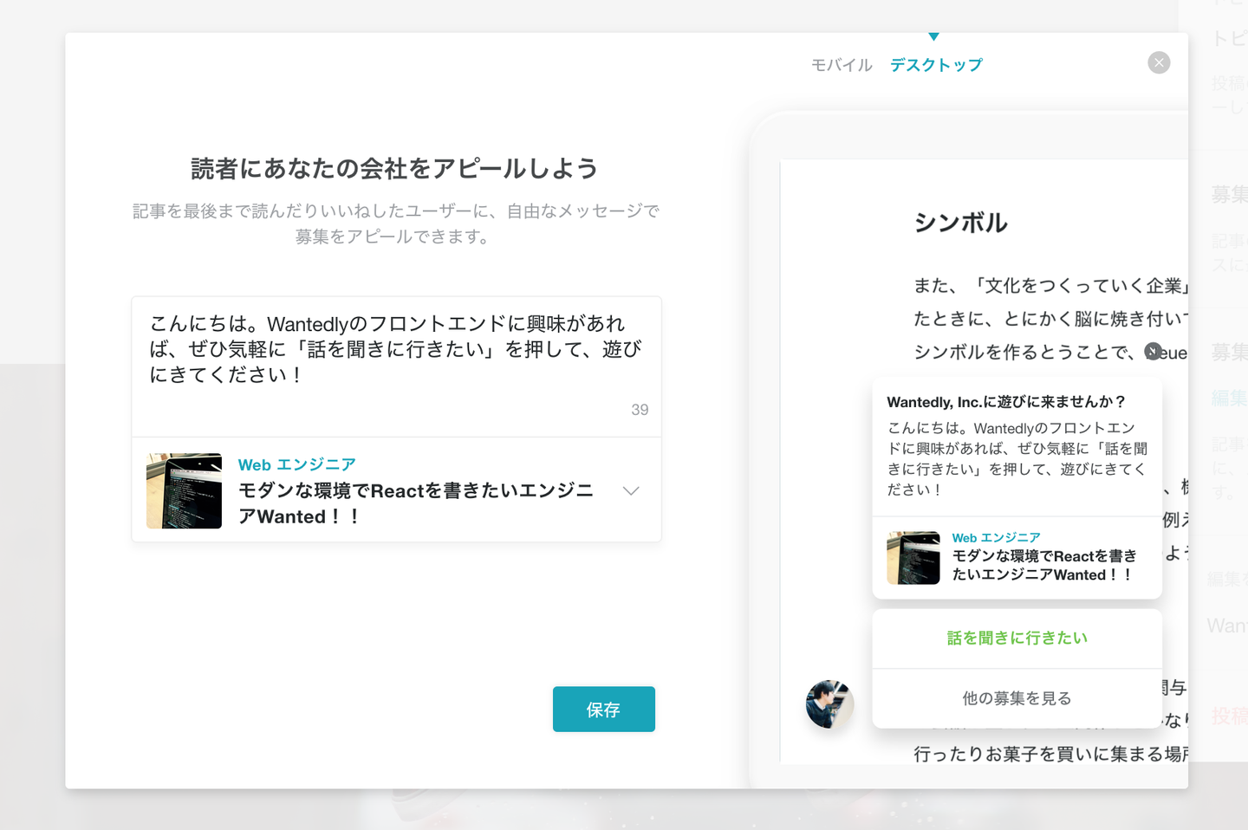Click 他の募集を見る in the preview
The image size is (1248, 830).
click(x=1017, y=698)
